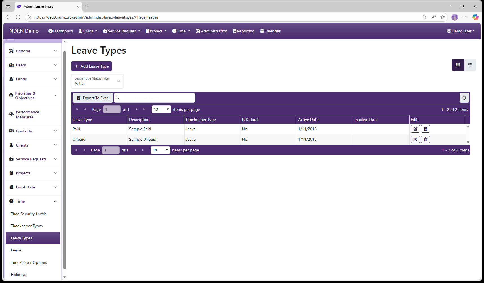Image resolution: width=484 pixels, height=283 pixels.
Task: Open Performance Measures in sidebar
Action: coord(33,114)
